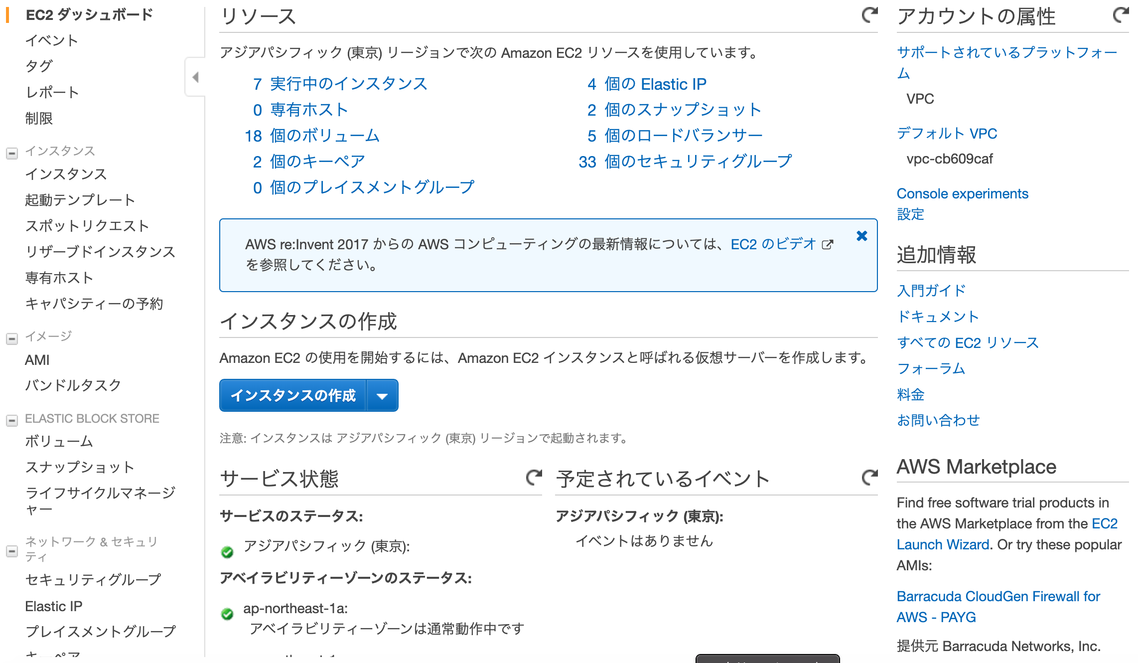Click the ap-northeast-1a status check icon
The image size is (1138, 663).
(x=227, y=614)
